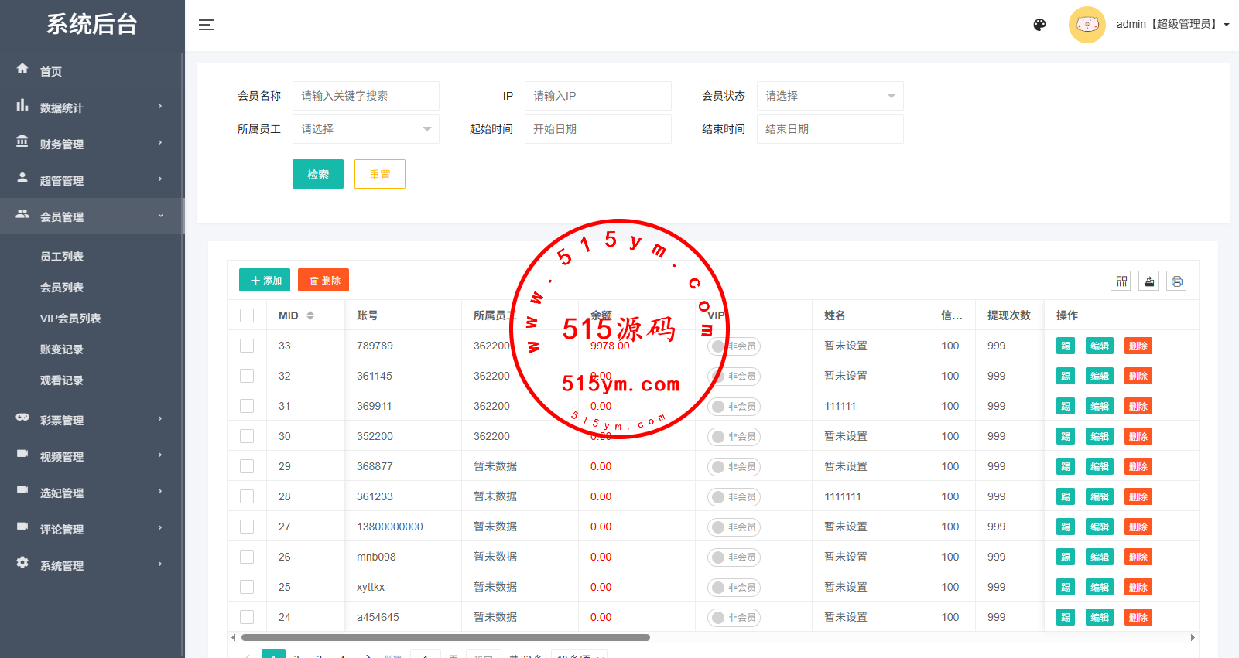The image size is (1239, 658).
Task: Click the print table icon
Action: pyautogui.click(x=1176, y=281)
